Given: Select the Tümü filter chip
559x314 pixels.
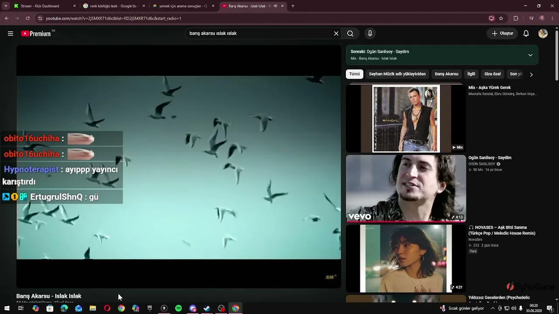Looking at the screenshot, I should click(355, 74).
